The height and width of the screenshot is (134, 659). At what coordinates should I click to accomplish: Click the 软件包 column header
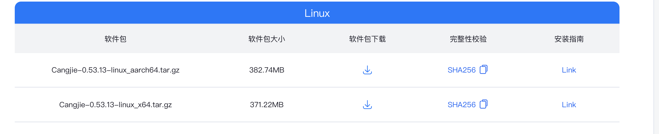[x=115, y=39]
